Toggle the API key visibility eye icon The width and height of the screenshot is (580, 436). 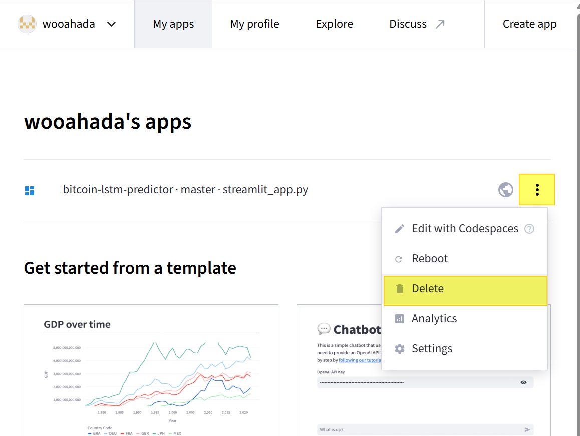[523, 382]
